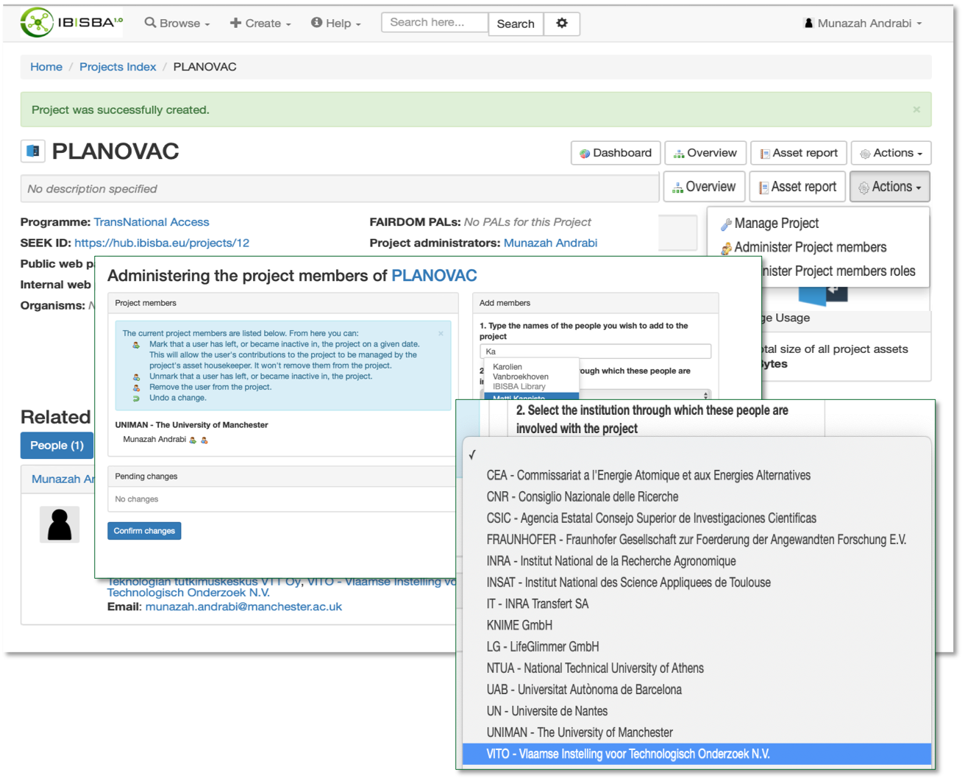
Task: Dismiss the 'Project was successfully created' alert
Action: click(x=916, y=110)
